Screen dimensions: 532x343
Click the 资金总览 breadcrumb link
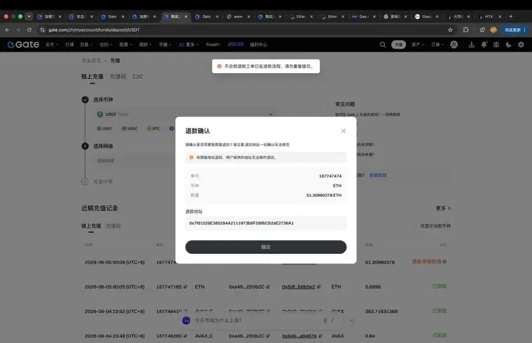pyautogui.click(x=91, y=60)
